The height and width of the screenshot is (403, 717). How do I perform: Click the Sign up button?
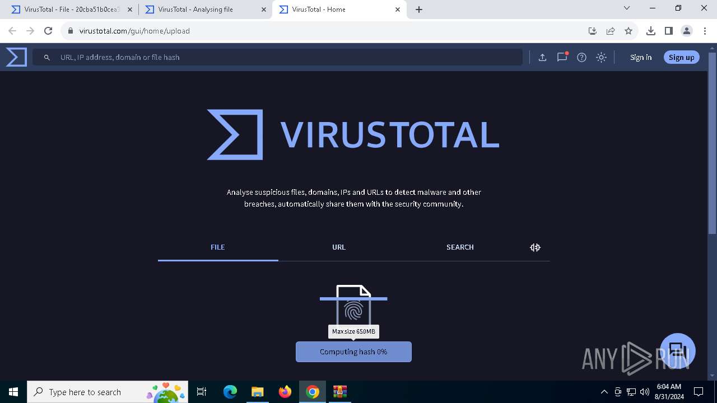point(681,57)
